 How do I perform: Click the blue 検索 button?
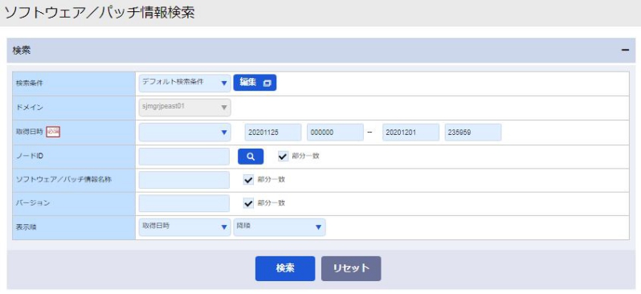coord(285,268)
